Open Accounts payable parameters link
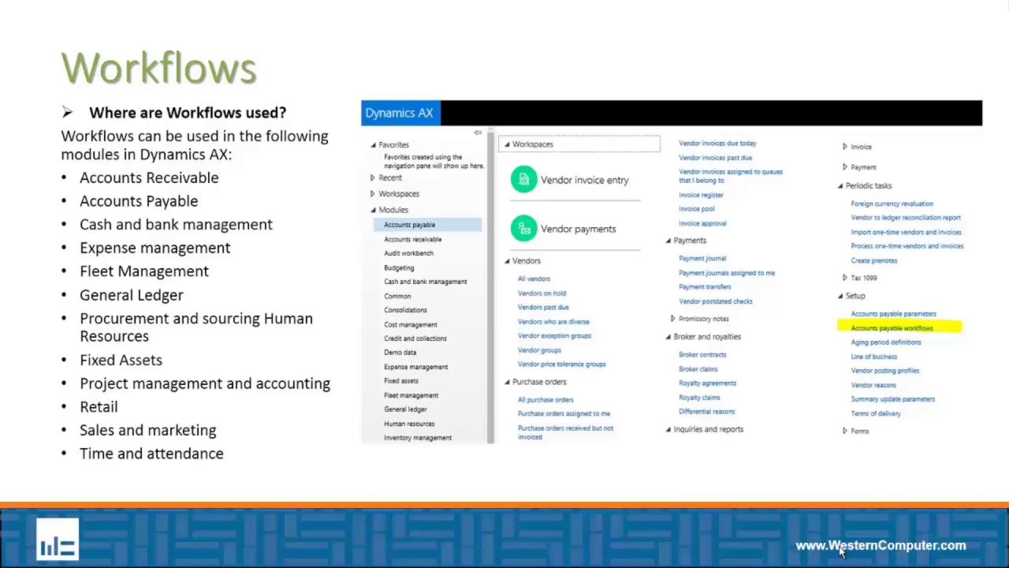Viewport: 1009px width, 568px height. point(893,314)
